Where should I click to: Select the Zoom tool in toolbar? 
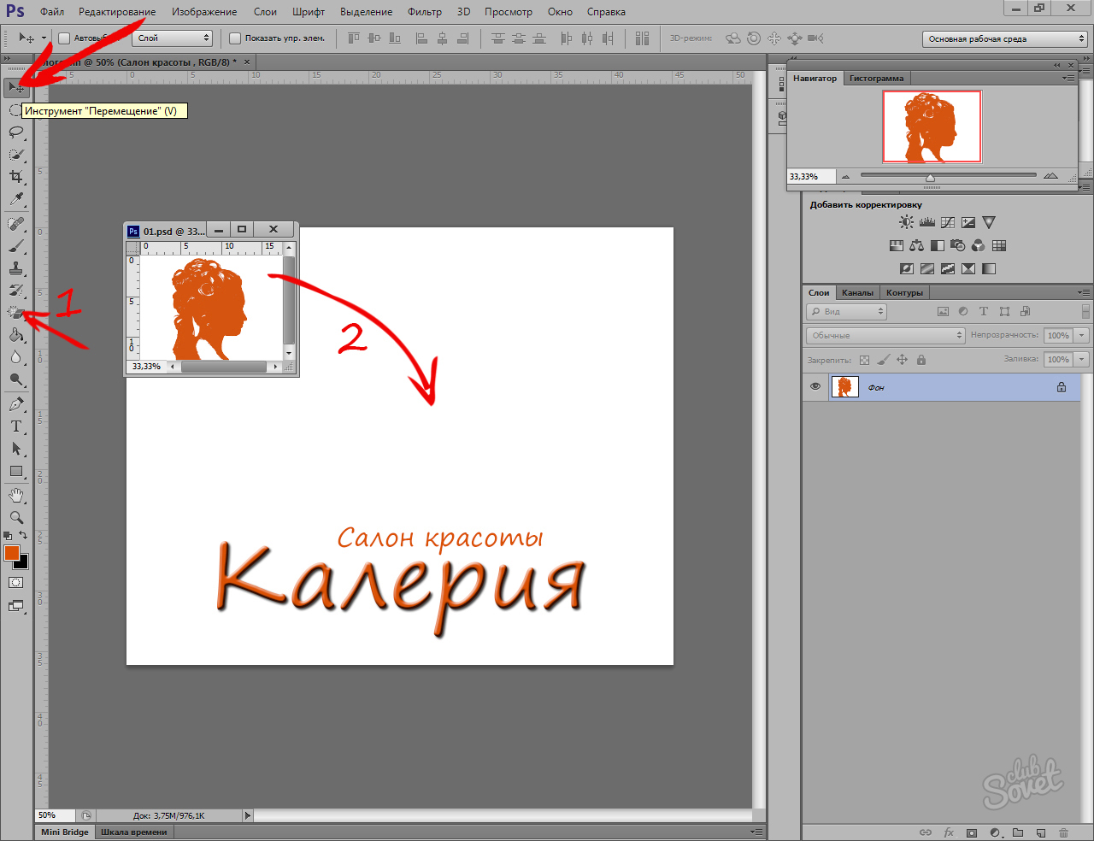[15, 517]
